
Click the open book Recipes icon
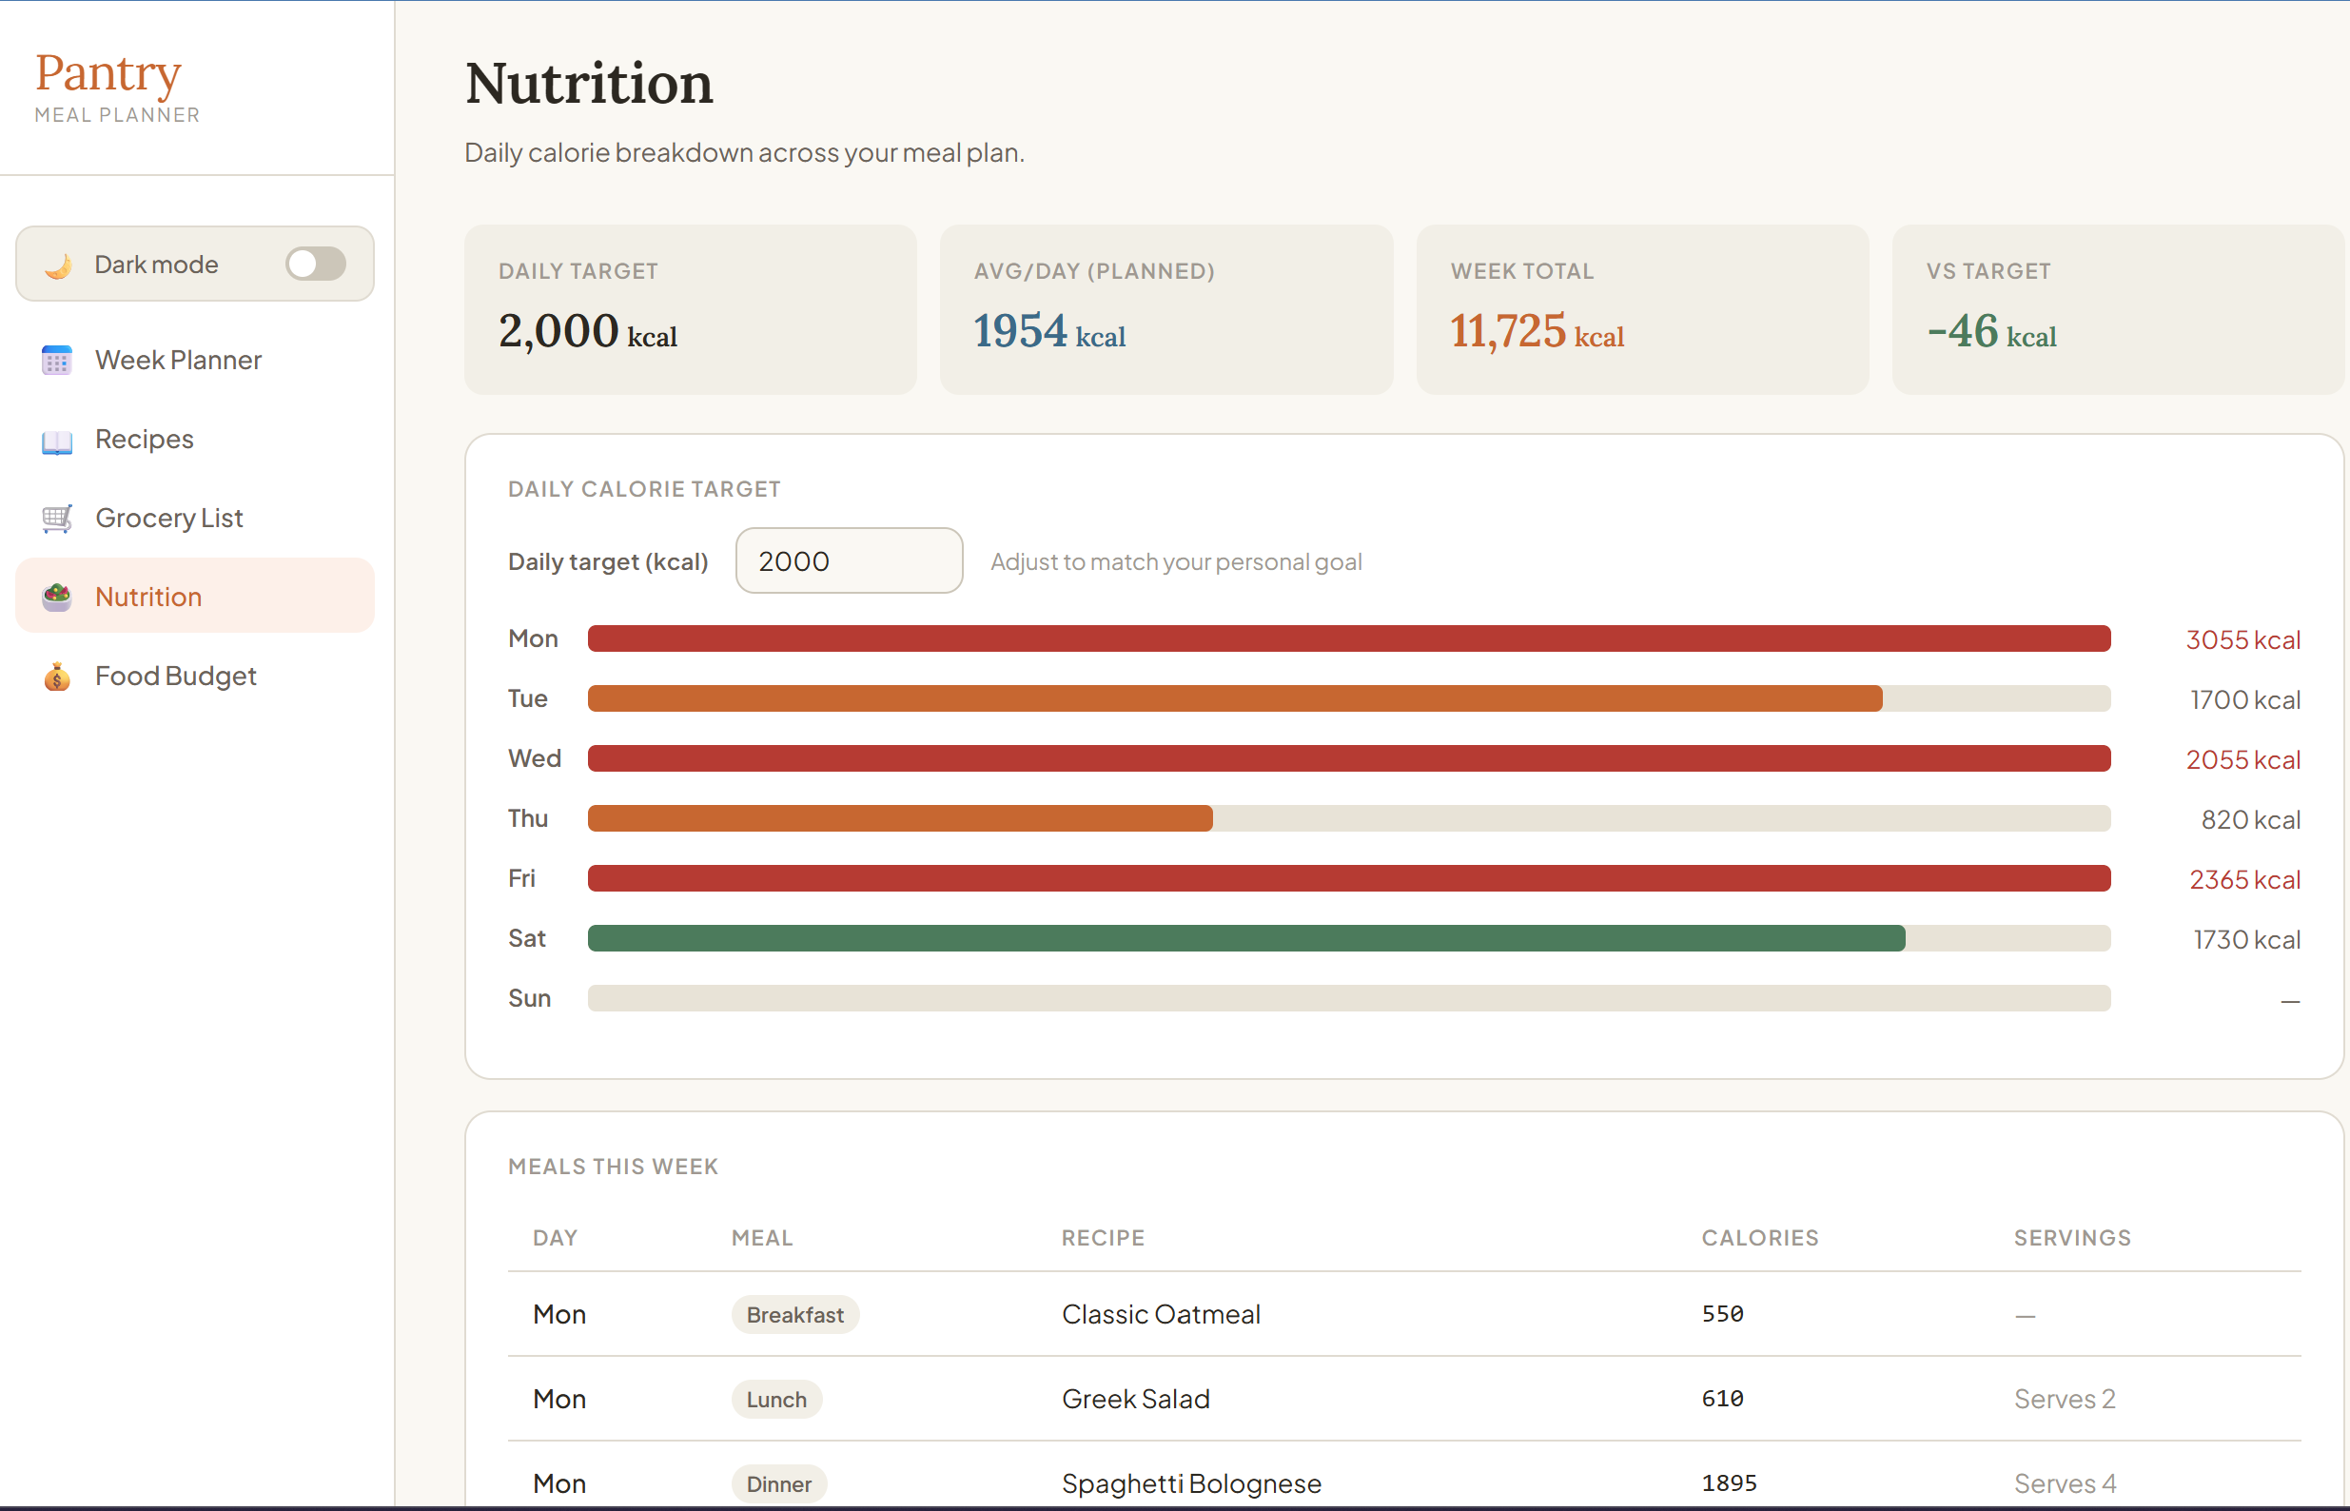[57, 441]
